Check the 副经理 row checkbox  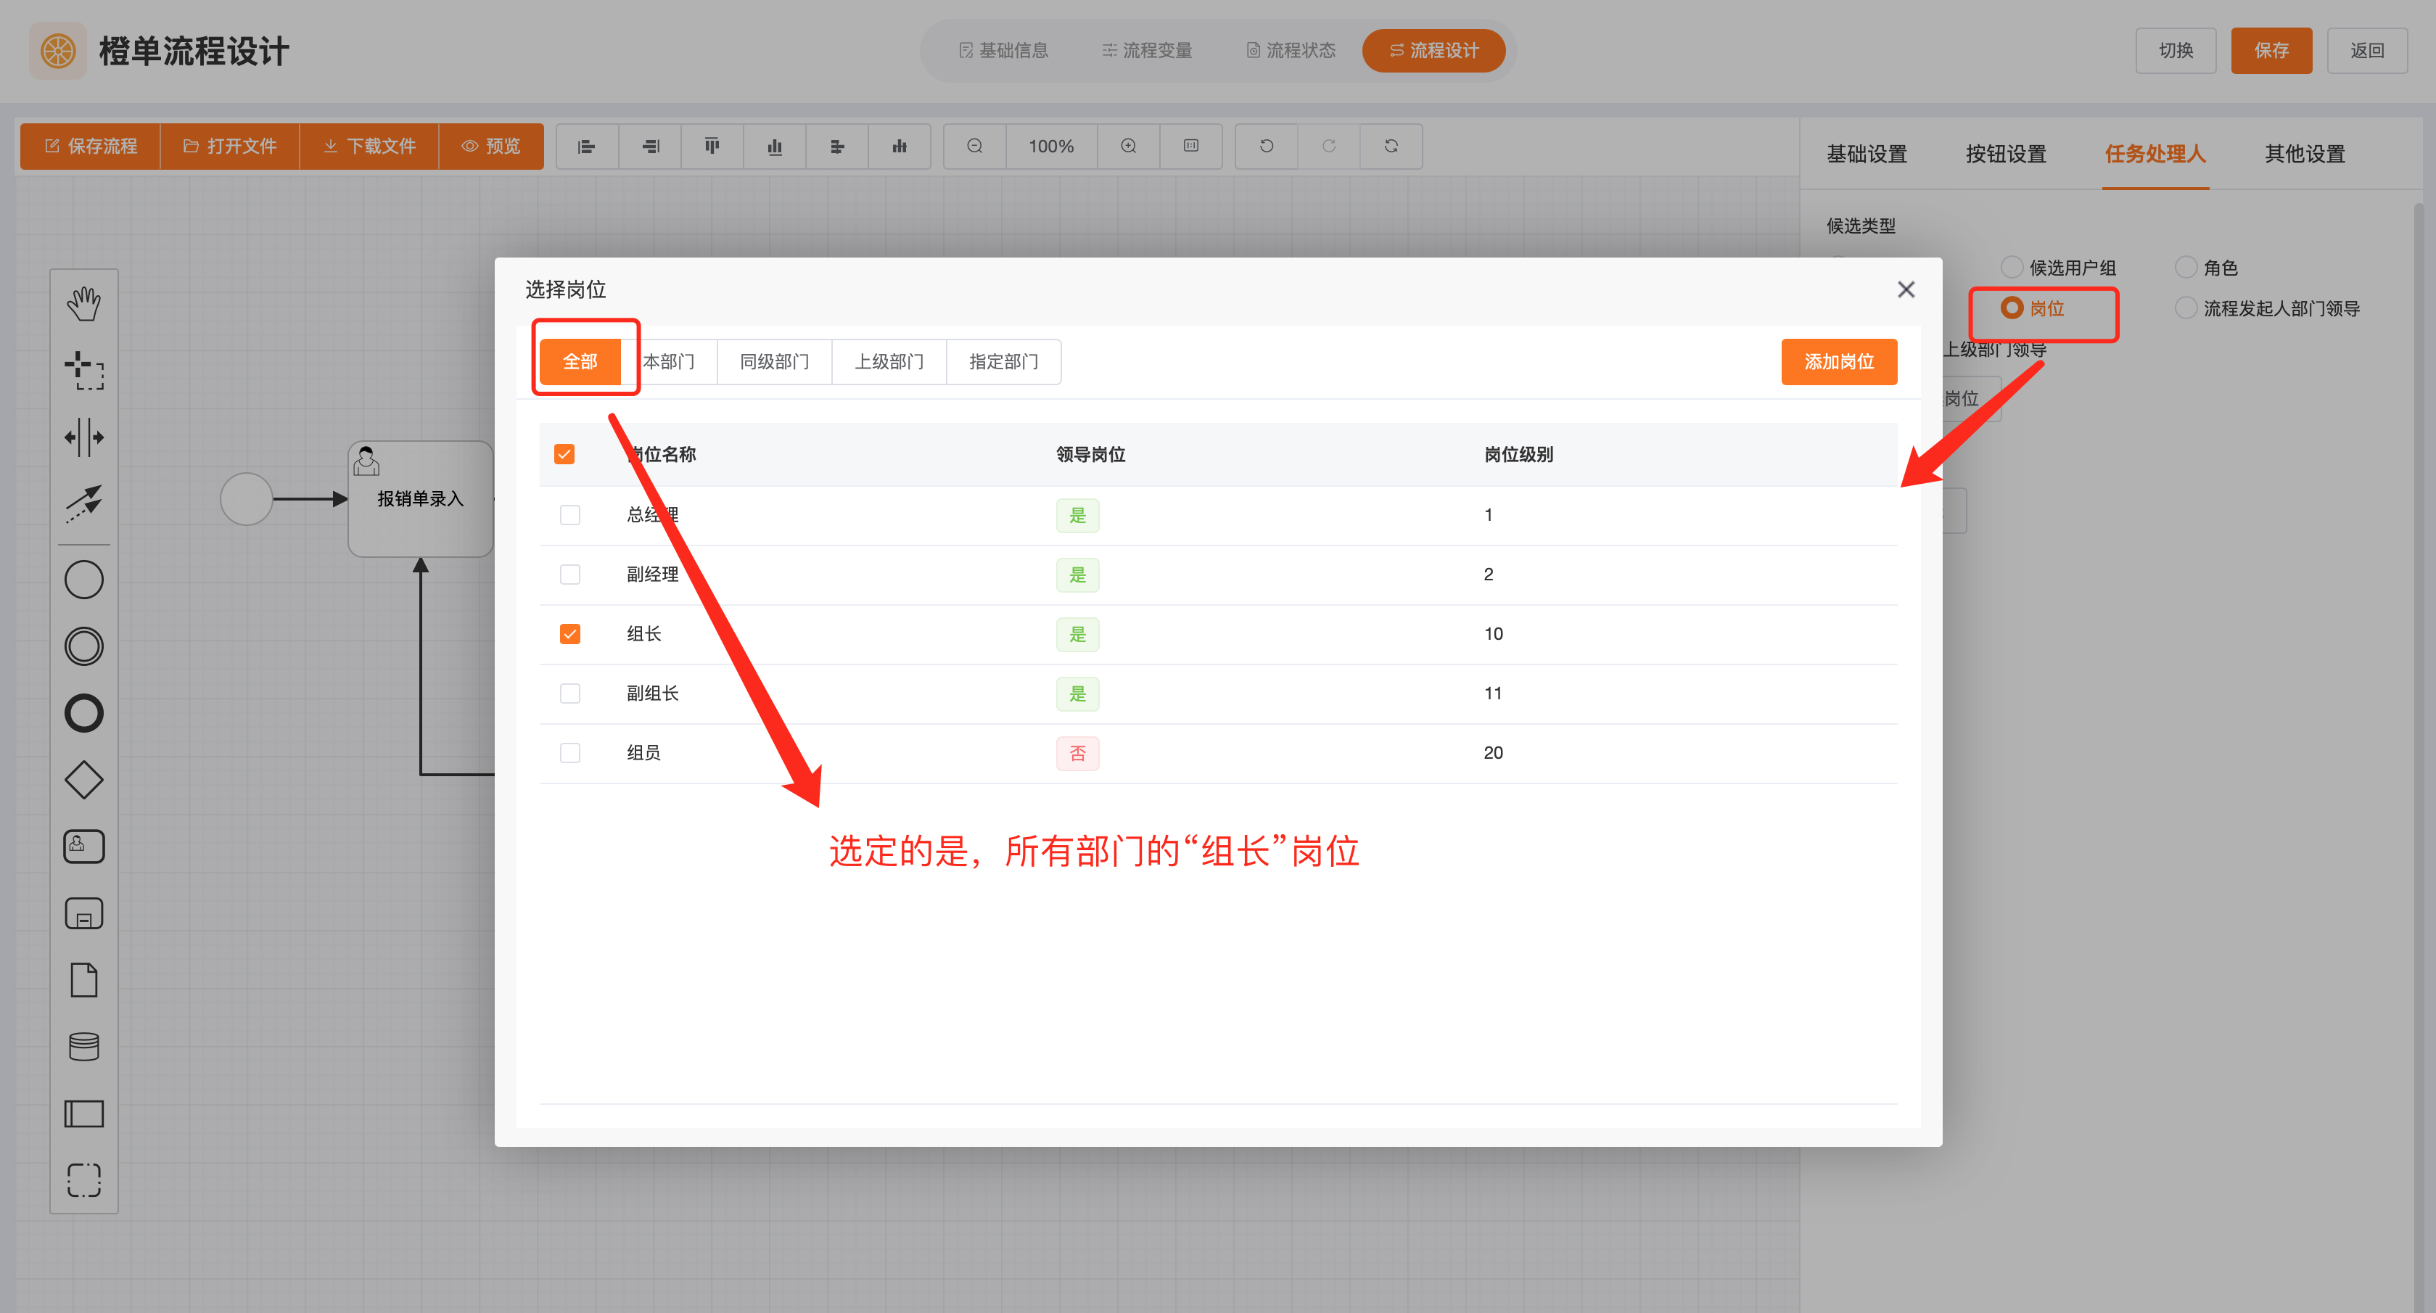(570, 575)
